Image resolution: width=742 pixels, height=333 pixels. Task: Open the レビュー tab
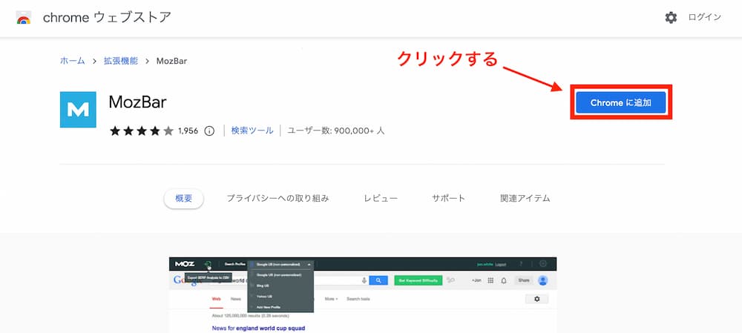(x=381, y=199)
